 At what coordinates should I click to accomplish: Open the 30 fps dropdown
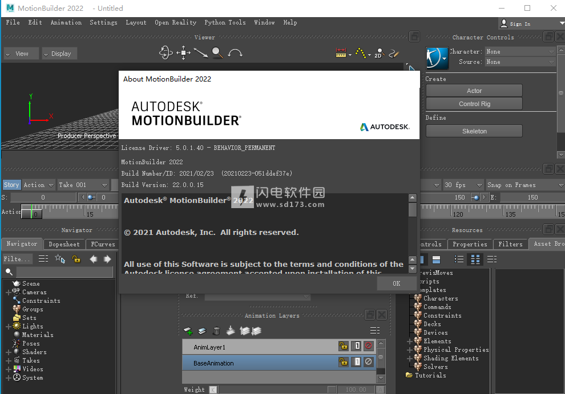(463, 185)
